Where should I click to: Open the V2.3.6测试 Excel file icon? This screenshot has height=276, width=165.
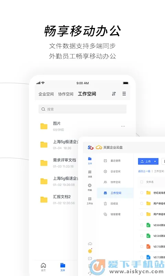tap(148, 236)
